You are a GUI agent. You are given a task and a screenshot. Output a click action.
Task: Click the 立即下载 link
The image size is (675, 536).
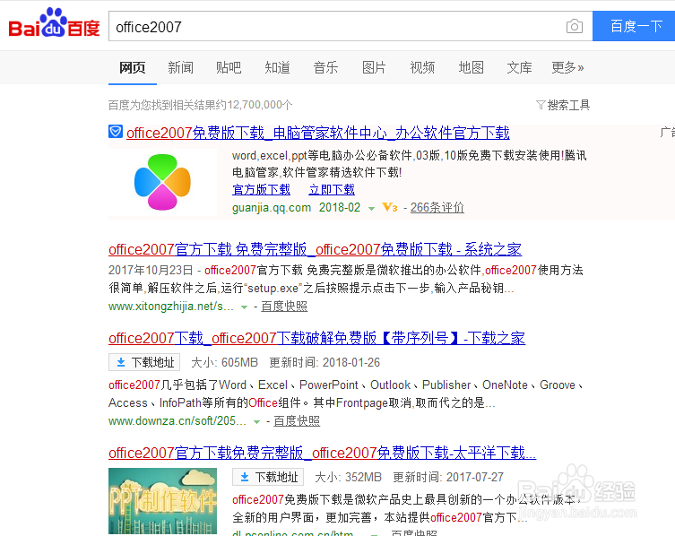[x=332, y=189]
